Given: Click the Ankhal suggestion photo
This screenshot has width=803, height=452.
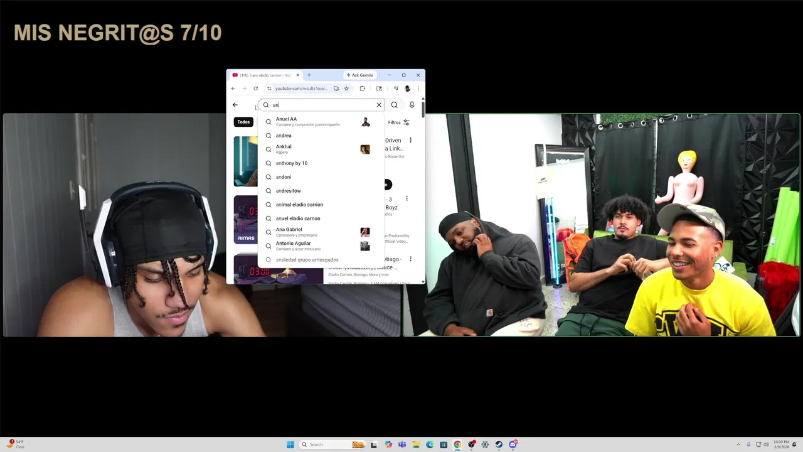Looking at the screenshot, I should click(365, 149).
